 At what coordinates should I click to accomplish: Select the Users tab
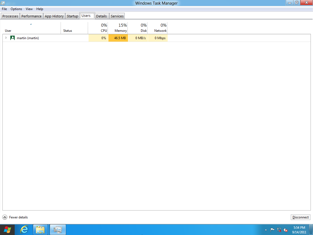coord(87,16)
